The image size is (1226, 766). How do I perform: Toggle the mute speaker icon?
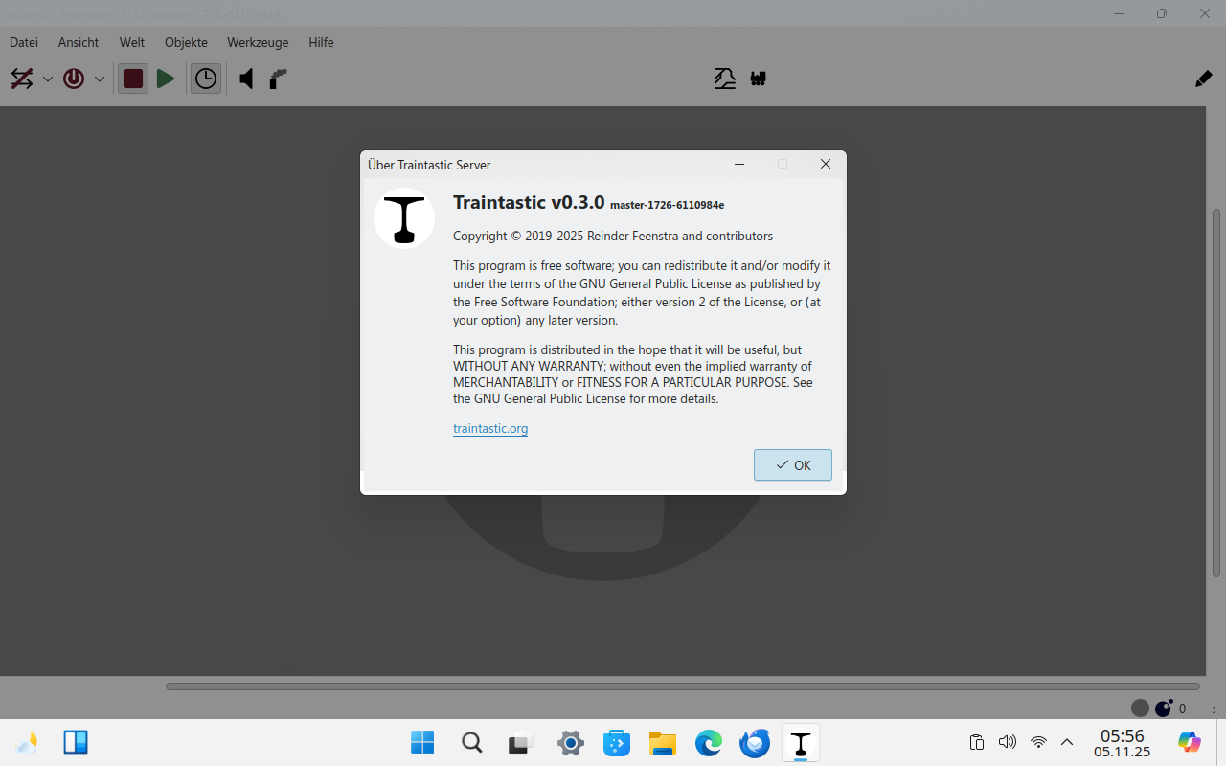tap(246, 79)
